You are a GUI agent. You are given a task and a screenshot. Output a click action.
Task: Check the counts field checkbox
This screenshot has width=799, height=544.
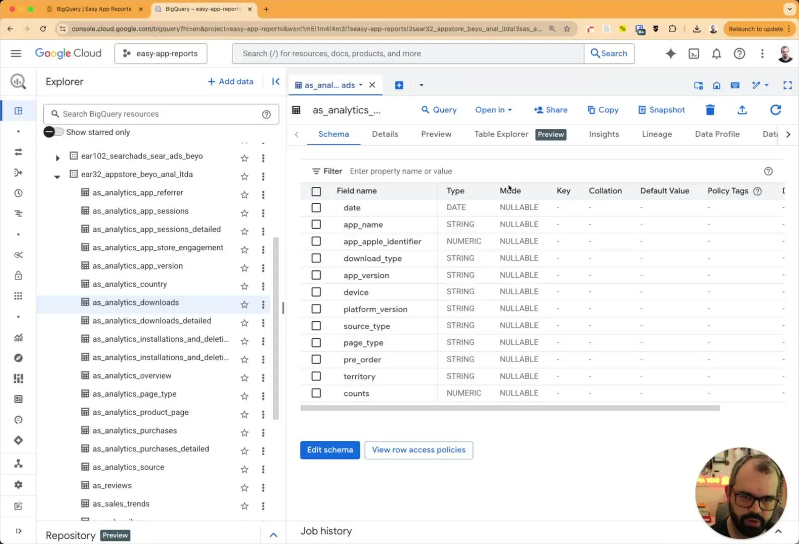316,393
